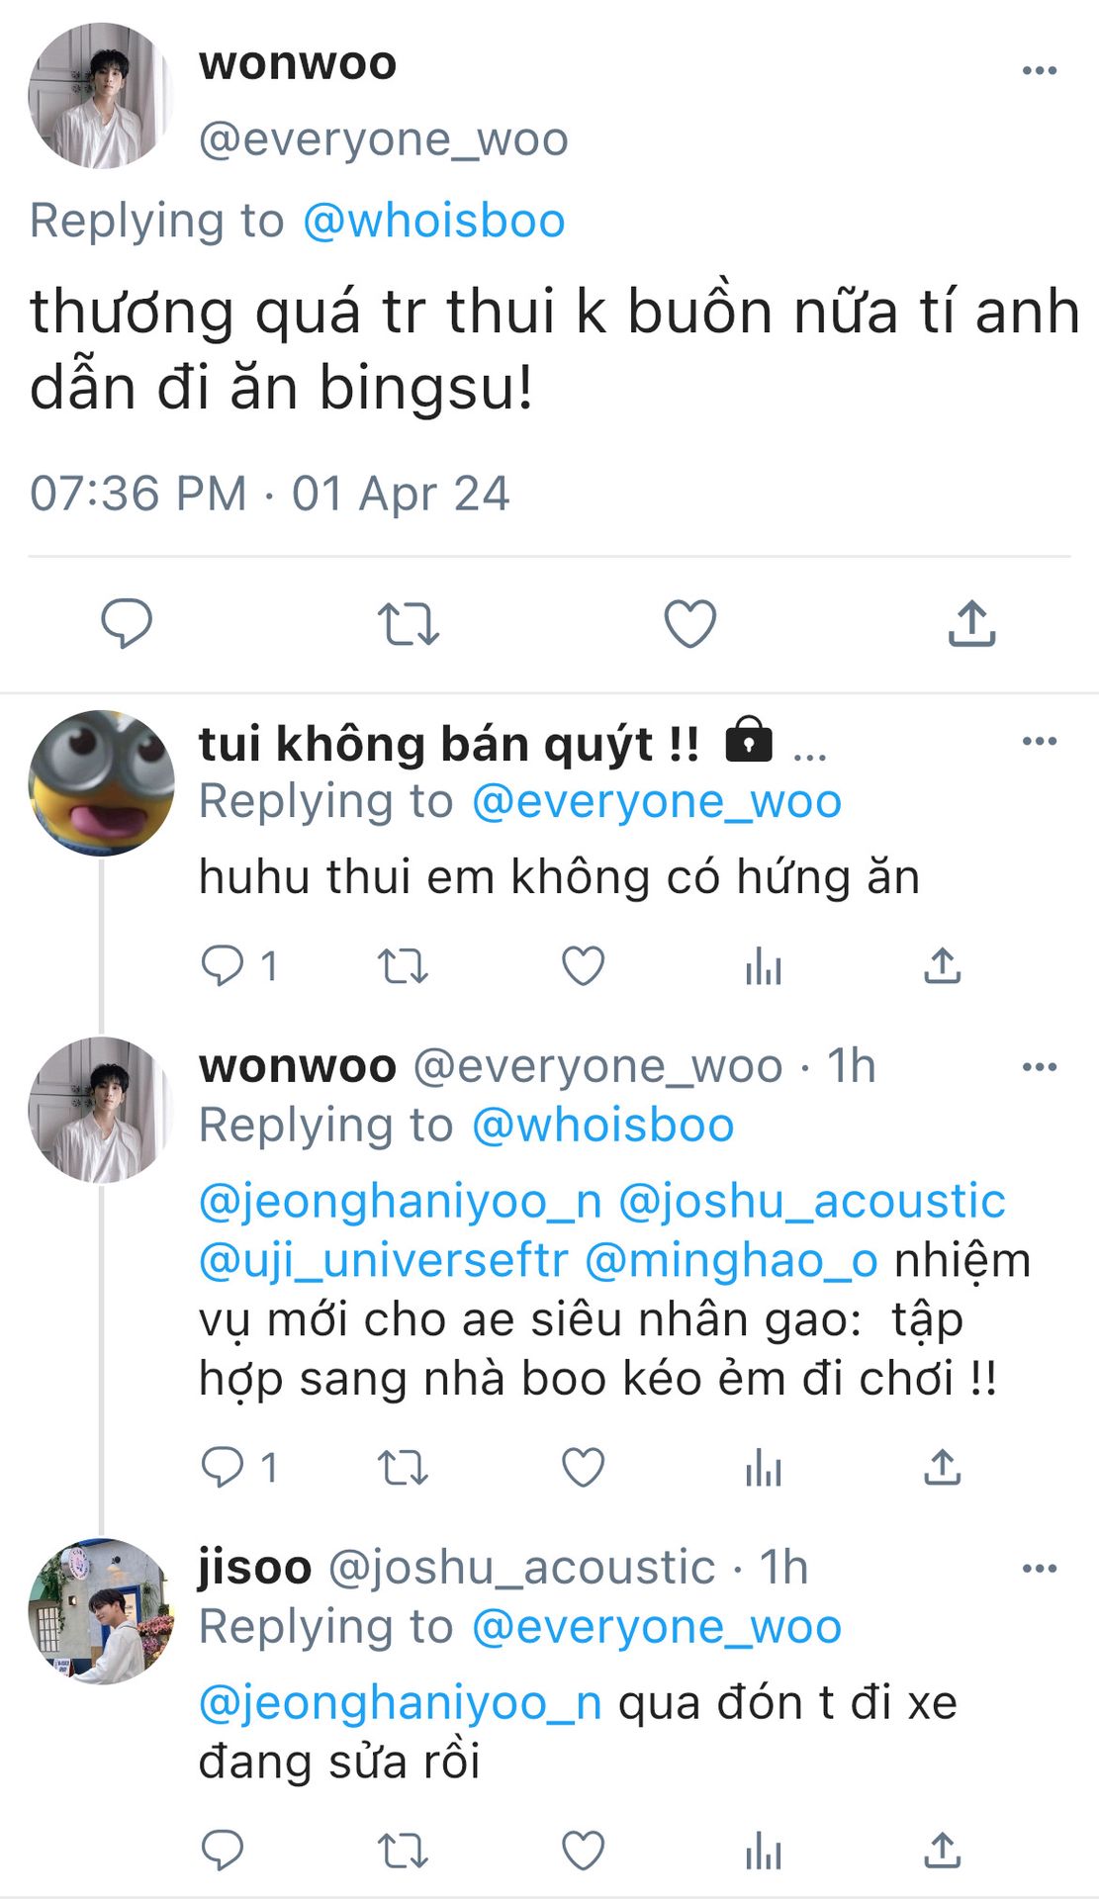View analytics for the "huhu thui em" reply
The height and width of the screenshot is (1899, 1099).
(x=763, y=966)
